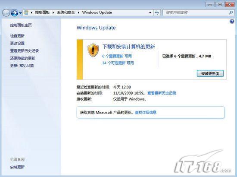Maximize the Windows Update window
This screenshot has width=237, height=177.
click(220, 5)
